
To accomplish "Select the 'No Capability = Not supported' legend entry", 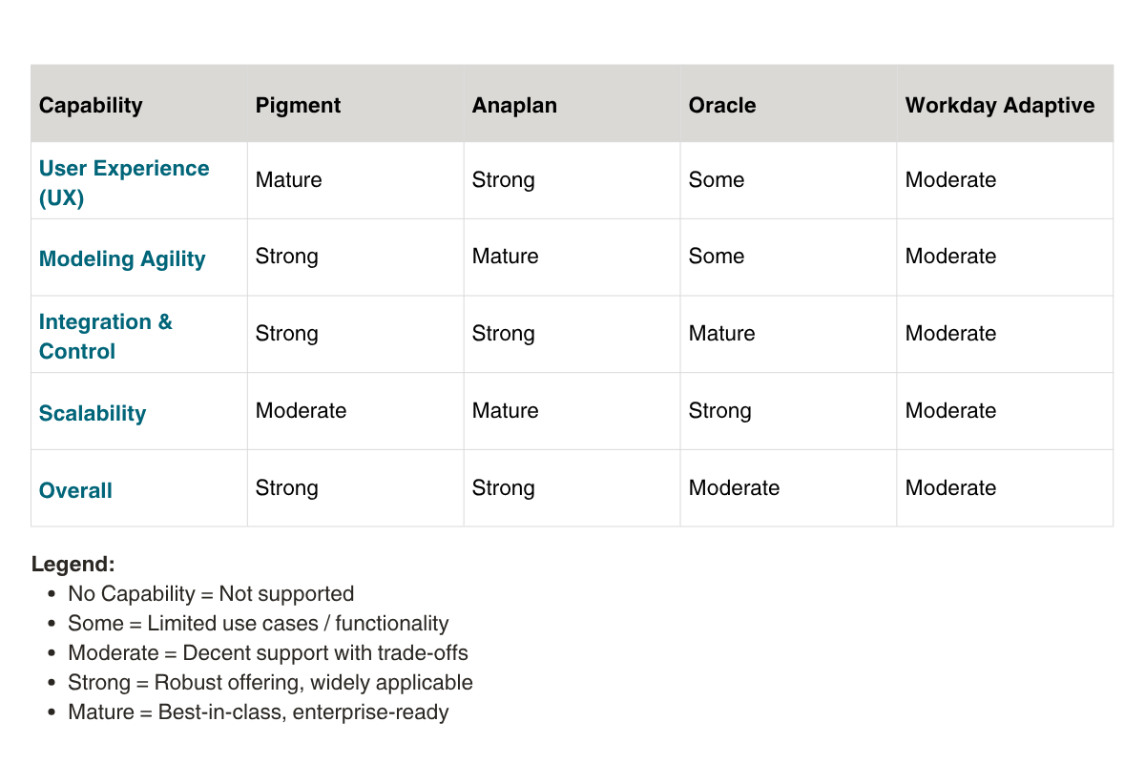I will [x=211, y=594].
